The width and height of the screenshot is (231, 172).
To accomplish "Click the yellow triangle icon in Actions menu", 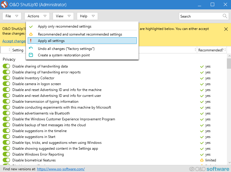I will [x=31, y=34].
